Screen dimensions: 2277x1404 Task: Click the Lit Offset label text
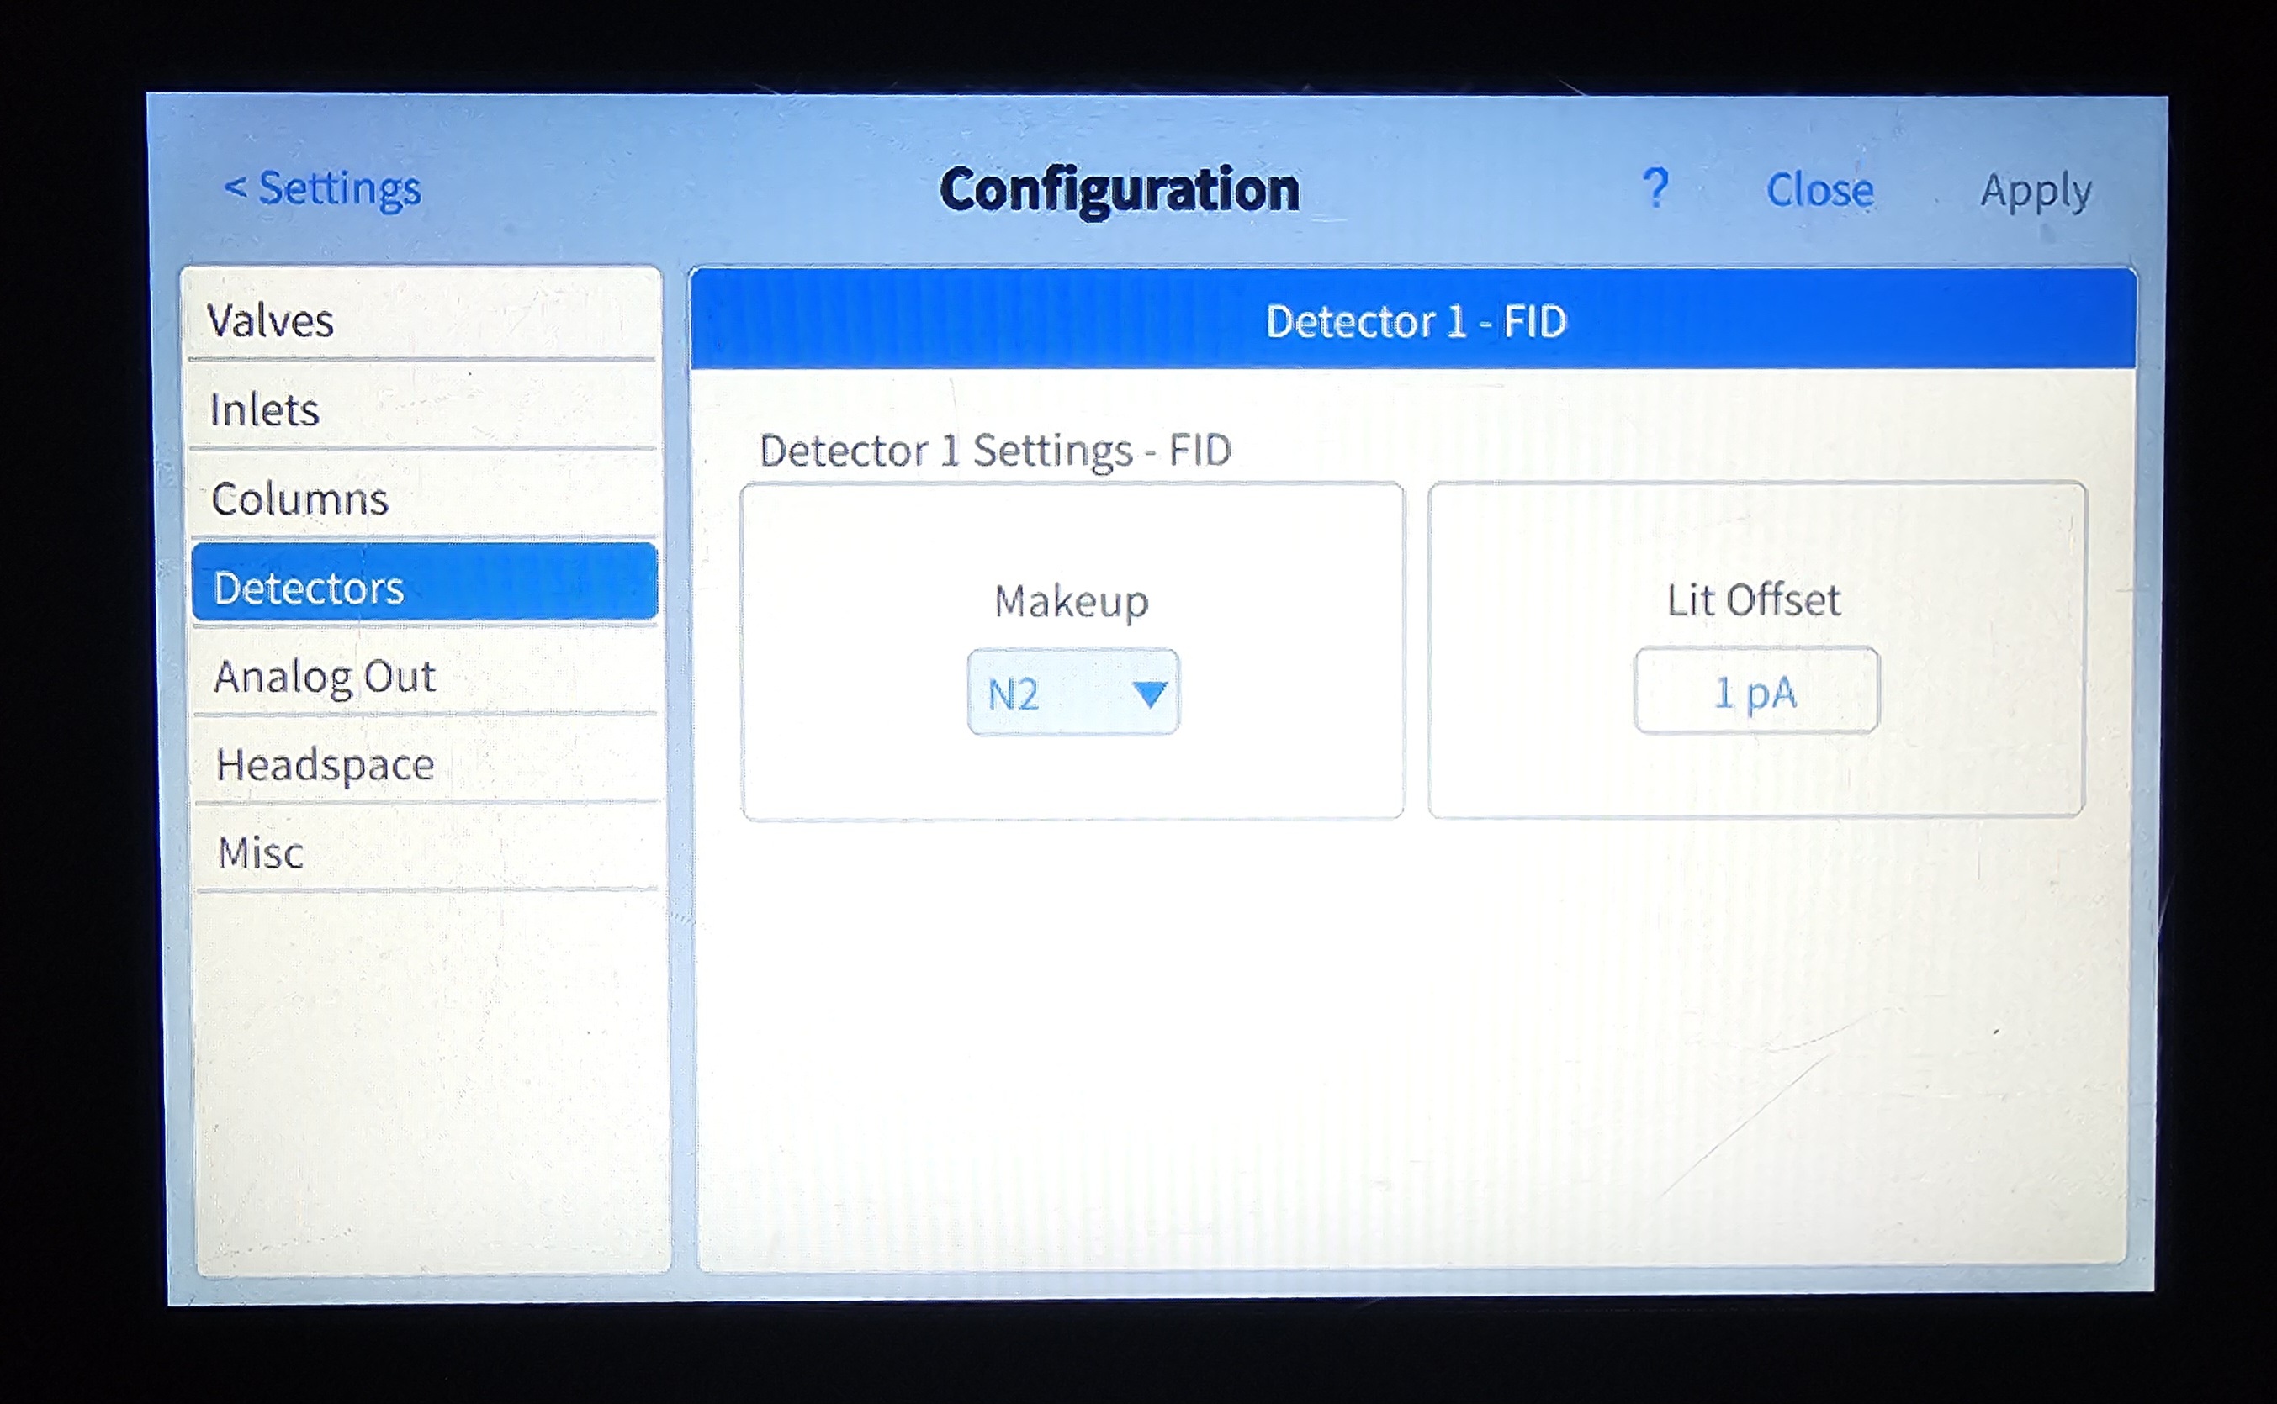click(x=1753, y=600)
